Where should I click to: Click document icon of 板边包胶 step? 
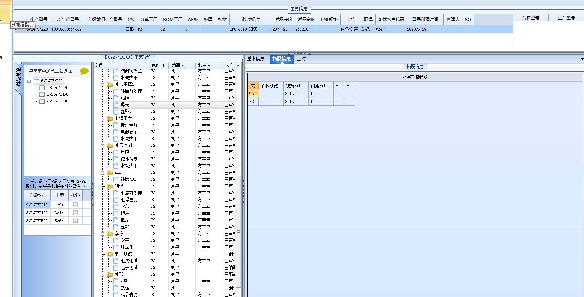coord(116,125)
